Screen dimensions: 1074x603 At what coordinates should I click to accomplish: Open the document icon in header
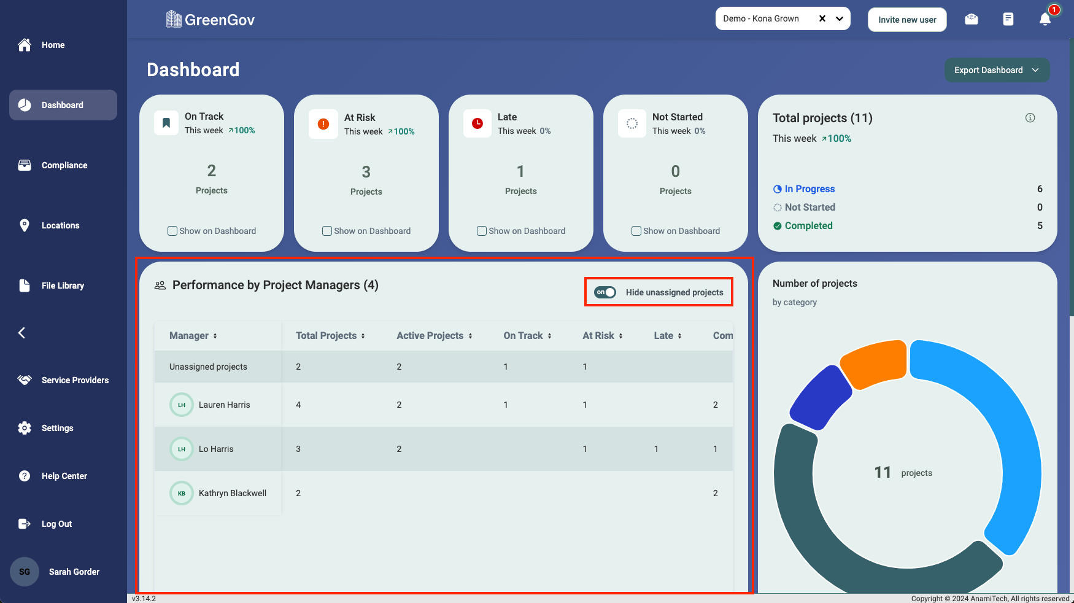point(1008,19)
